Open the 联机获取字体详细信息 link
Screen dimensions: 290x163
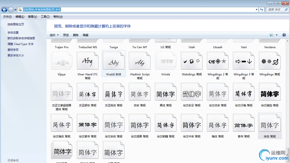click(21, 38)
